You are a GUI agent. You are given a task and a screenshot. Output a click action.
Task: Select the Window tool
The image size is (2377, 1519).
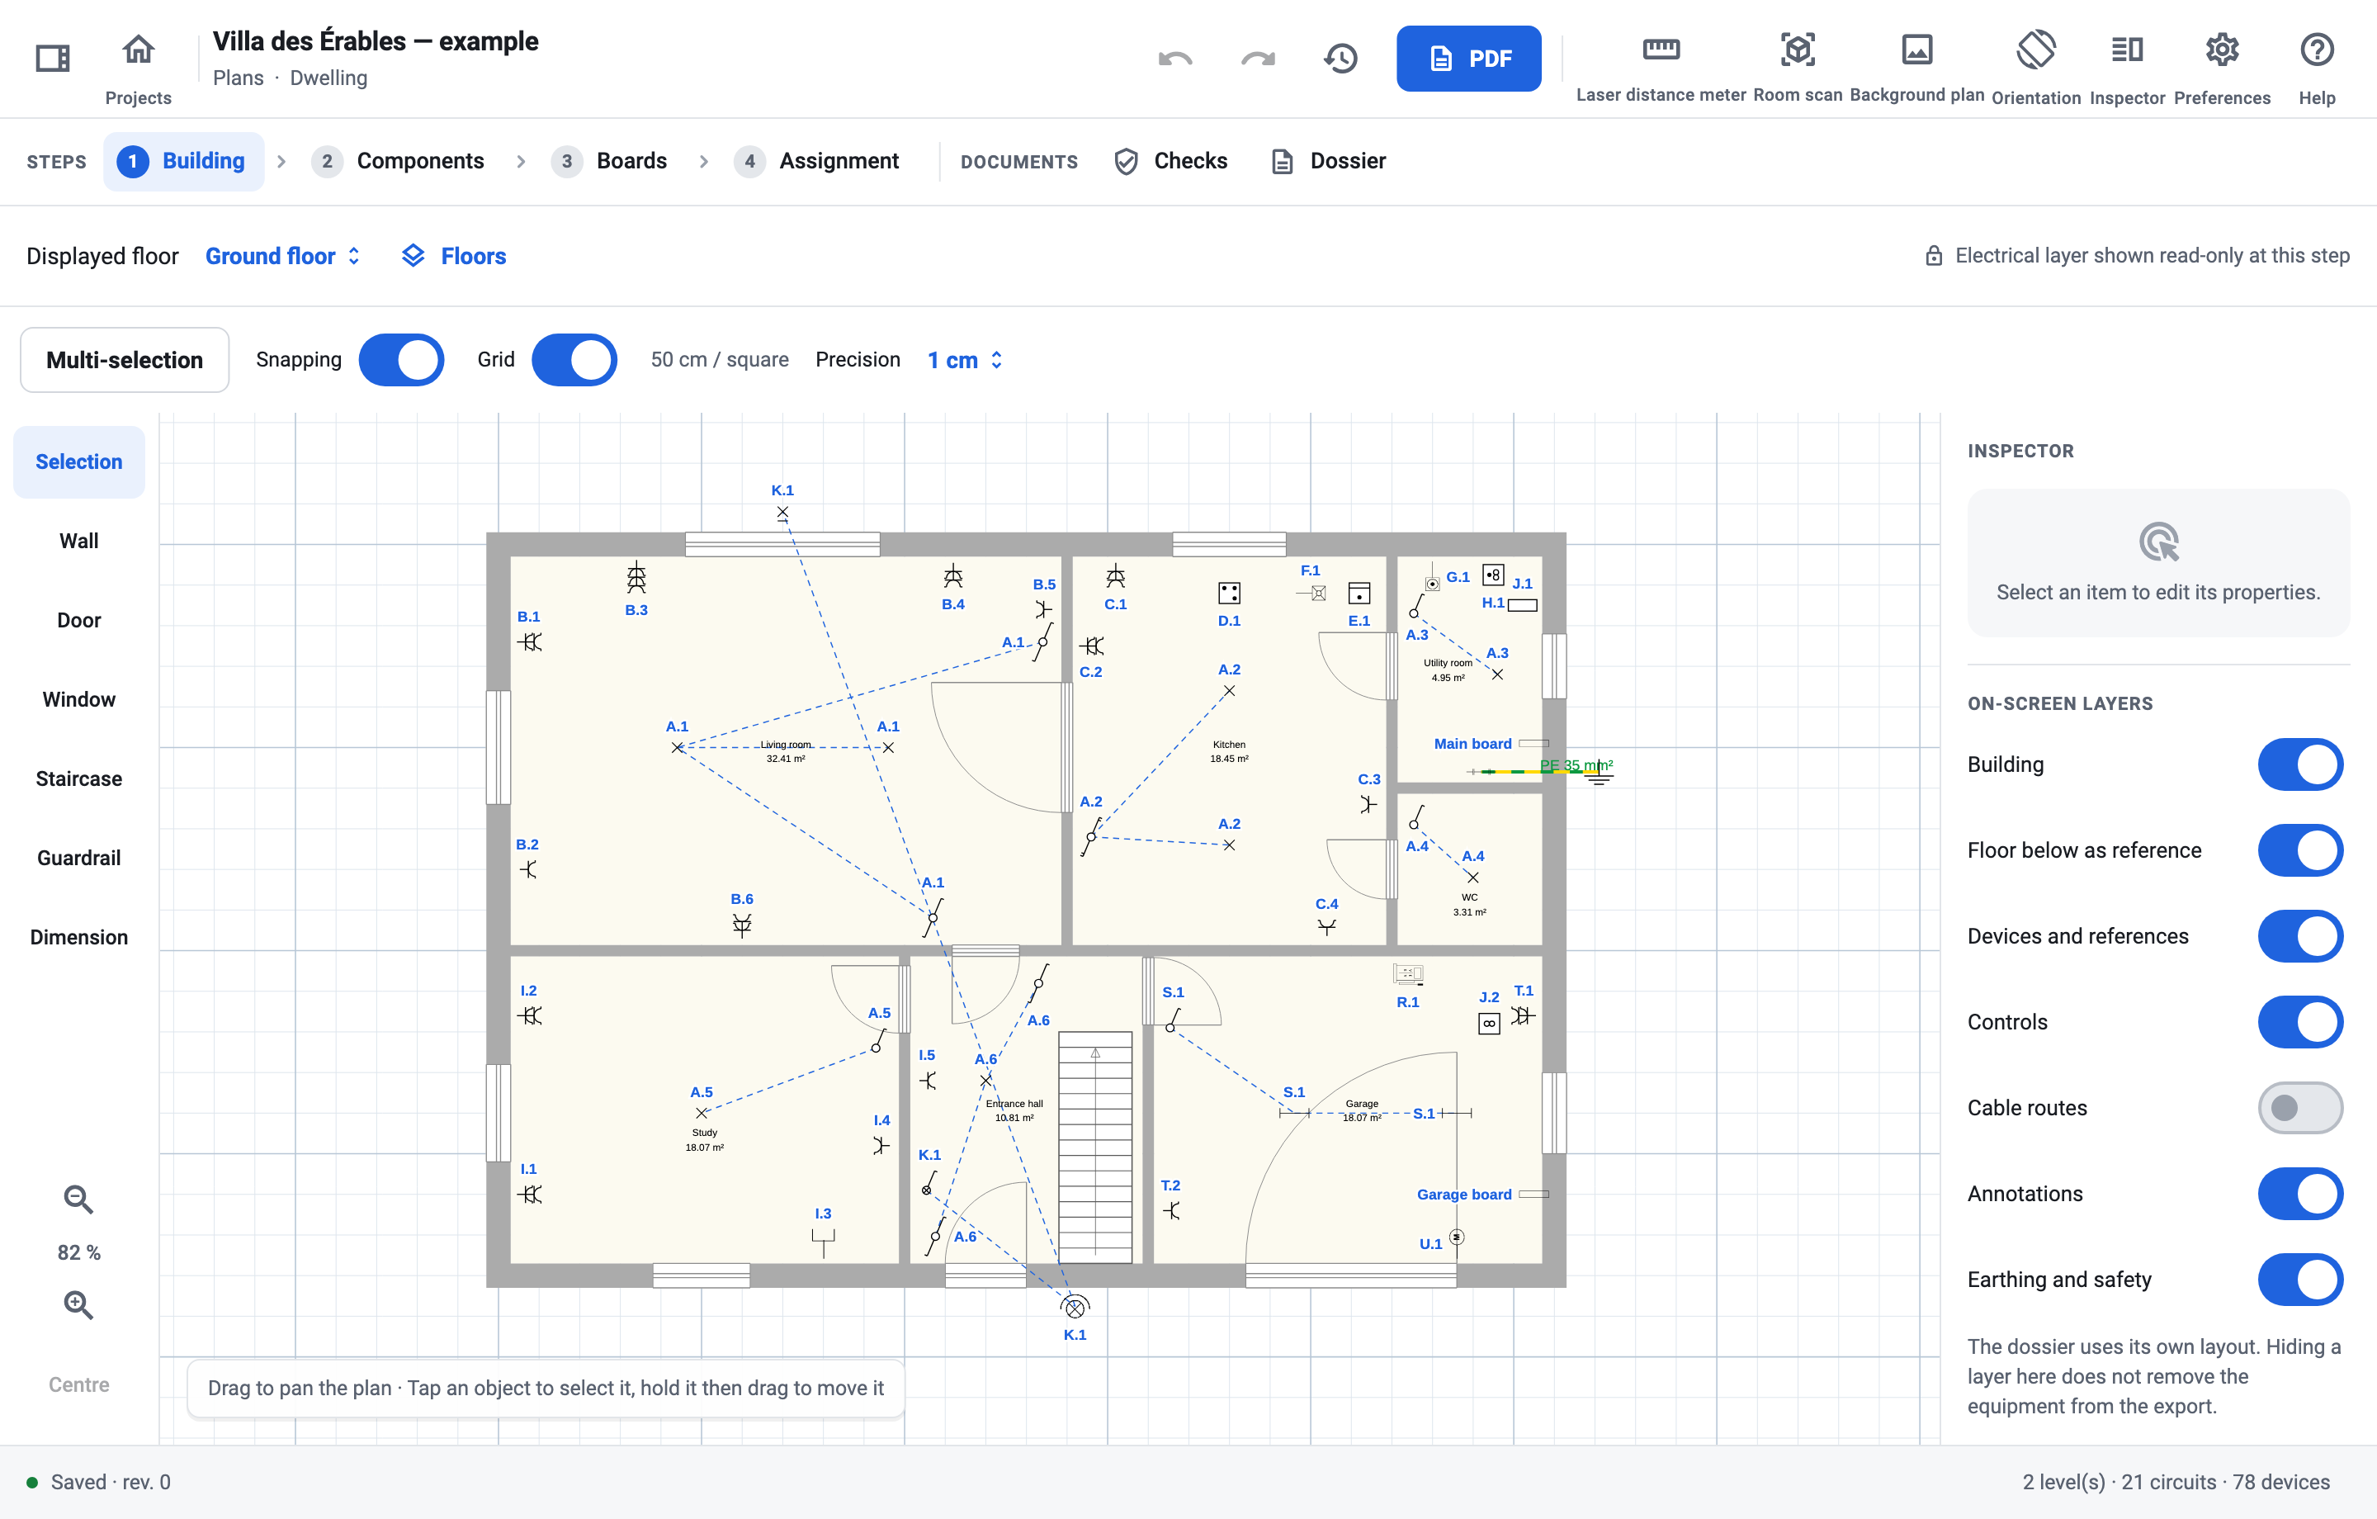pyautogui.click(x=79, y=699)
